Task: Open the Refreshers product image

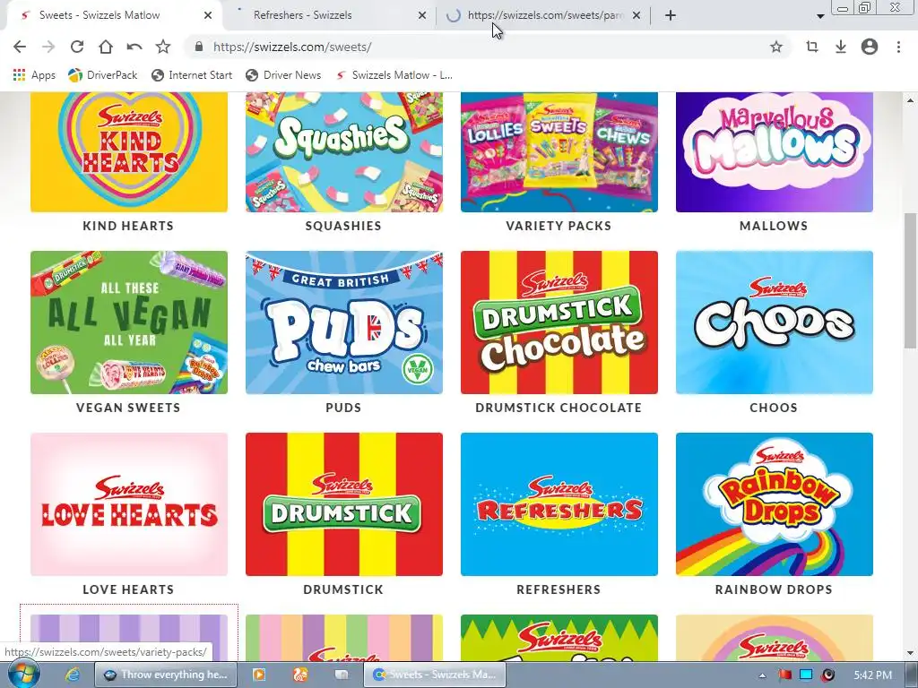Action: [559, 504]
